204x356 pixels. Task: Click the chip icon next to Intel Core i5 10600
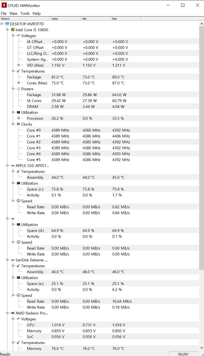pyautogui.click(x=12, y=30)
